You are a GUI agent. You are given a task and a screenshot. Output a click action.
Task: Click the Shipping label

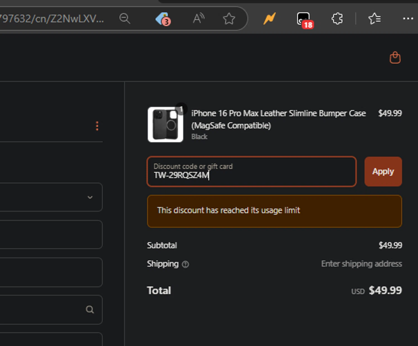[x=163, y=264]
